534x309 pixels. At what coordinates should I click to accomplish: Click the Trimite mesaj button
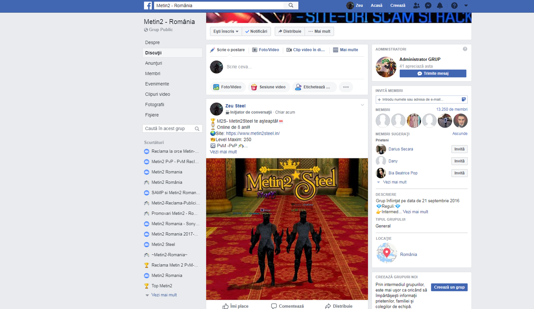pyautogui.click(x=433, y=73)
